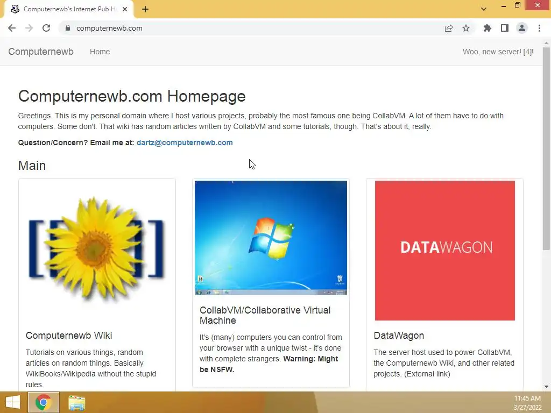
Task: Open the Windows Start button
Action: 13,402
